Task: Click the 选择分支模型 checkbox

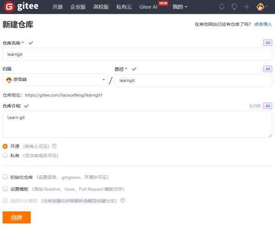Action: [x=5, y=200]
